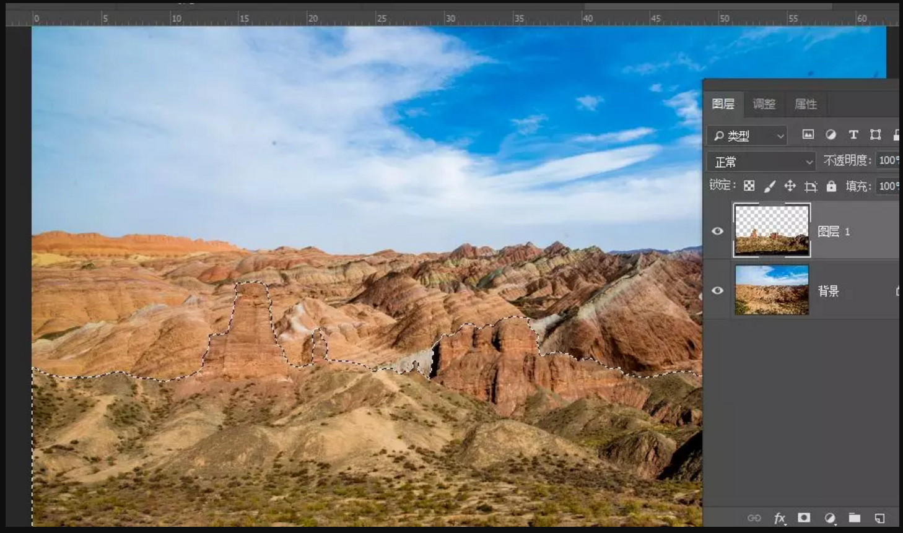
Task: Hide 图层 1 using its eye icon
Action: 717,231
